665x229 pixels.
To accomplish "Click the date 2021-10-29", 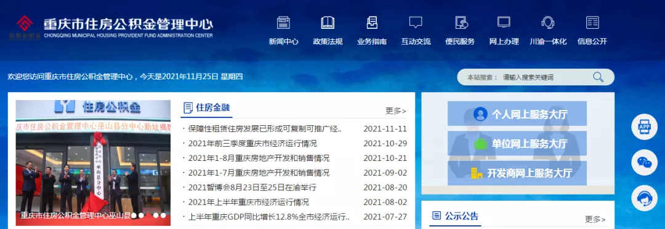I will (x=385, y=144).
